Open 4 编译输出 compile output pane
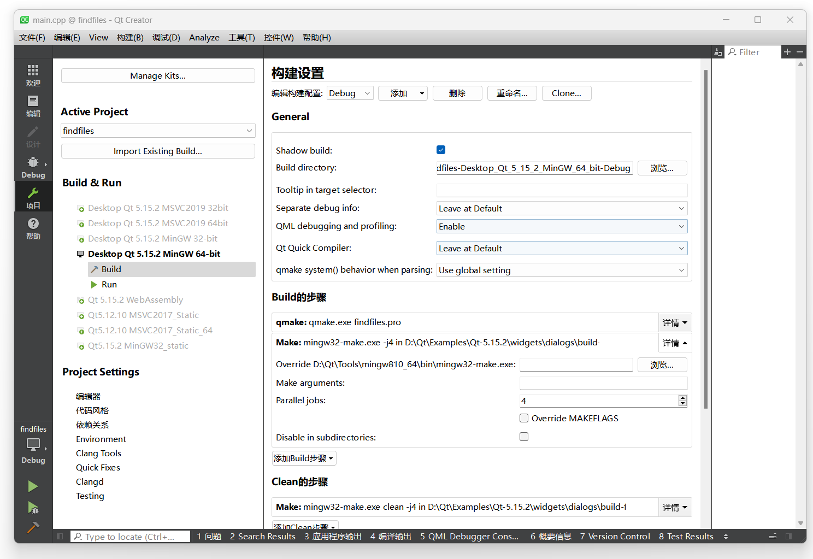813x559 pixels. 391,537
